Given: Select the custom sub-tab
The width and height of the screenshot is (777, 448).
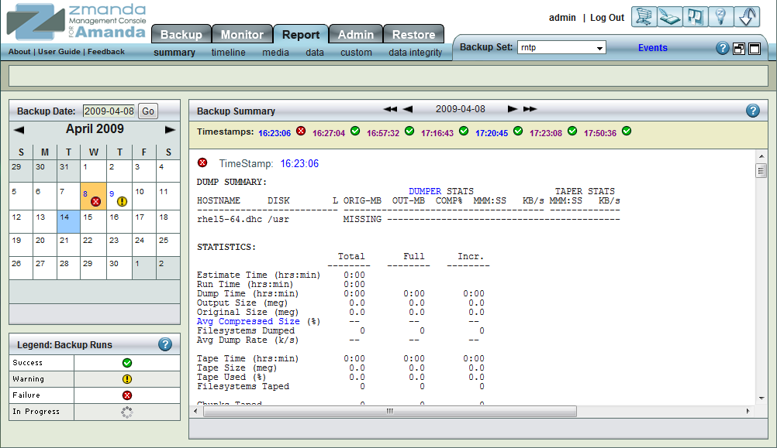Looking at the screenshot, I should [356, 53].
